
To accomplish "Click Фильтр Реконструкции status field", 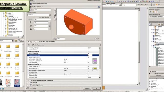I will pyautogui.click(x=157, y=17).
